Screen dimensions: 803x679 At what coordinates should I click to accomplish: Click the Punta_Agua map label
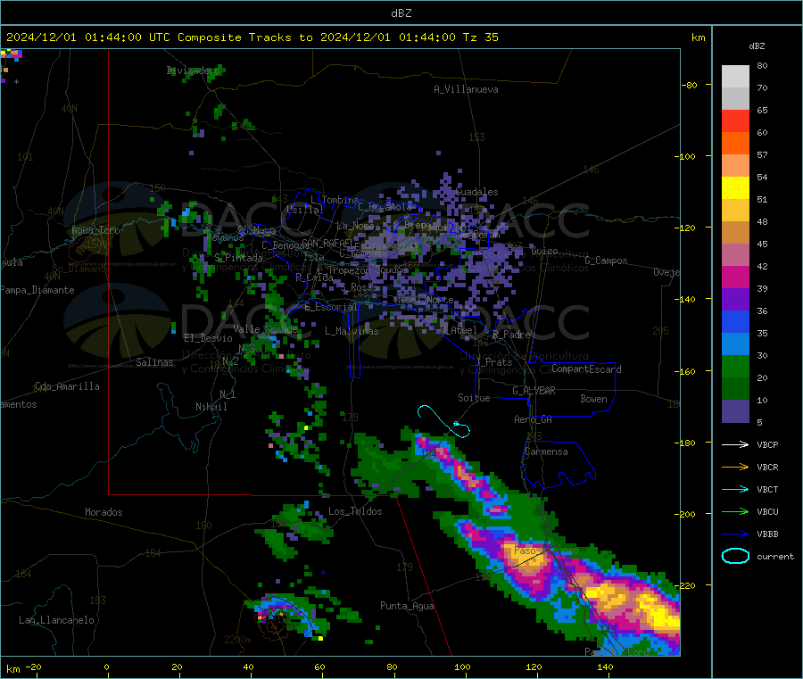(407, 606)
